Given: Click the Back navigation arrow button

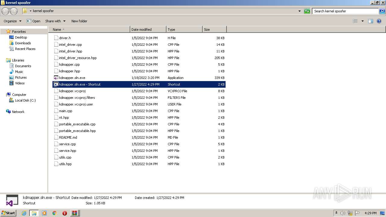Looking at the screenshot, I should [x=5, y=11].
